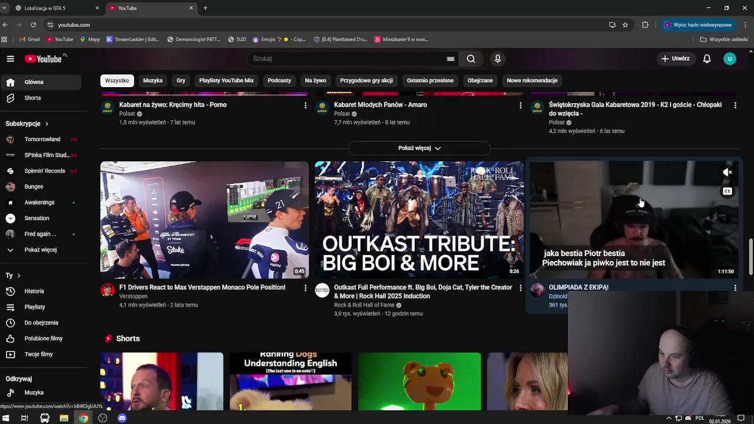Select the Na żywo filter chip
754x424 pixels.
click(x=315, y=80)
